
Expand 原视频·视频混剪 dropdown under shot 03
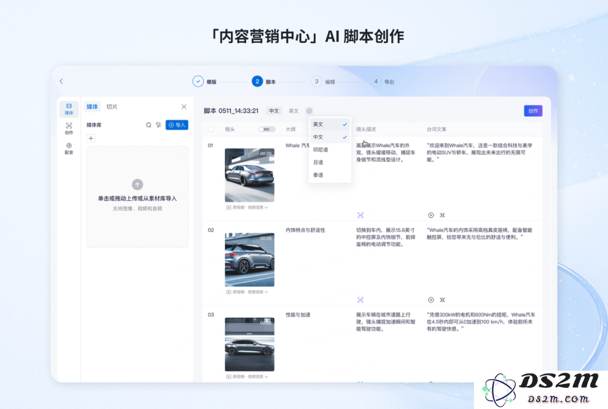pos(247,377)
